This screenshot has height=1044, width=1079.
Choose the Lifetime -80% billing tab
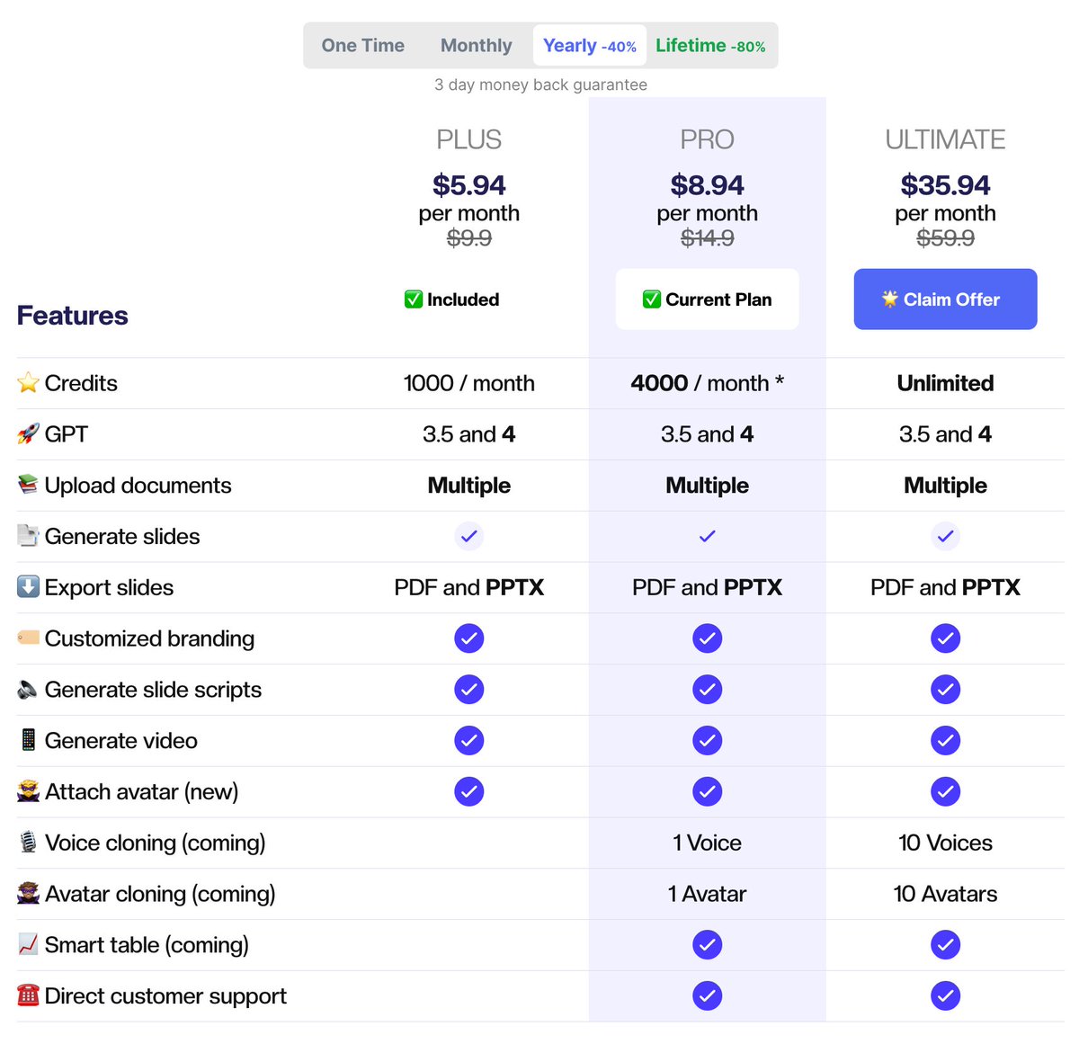(x=710, y=45)
